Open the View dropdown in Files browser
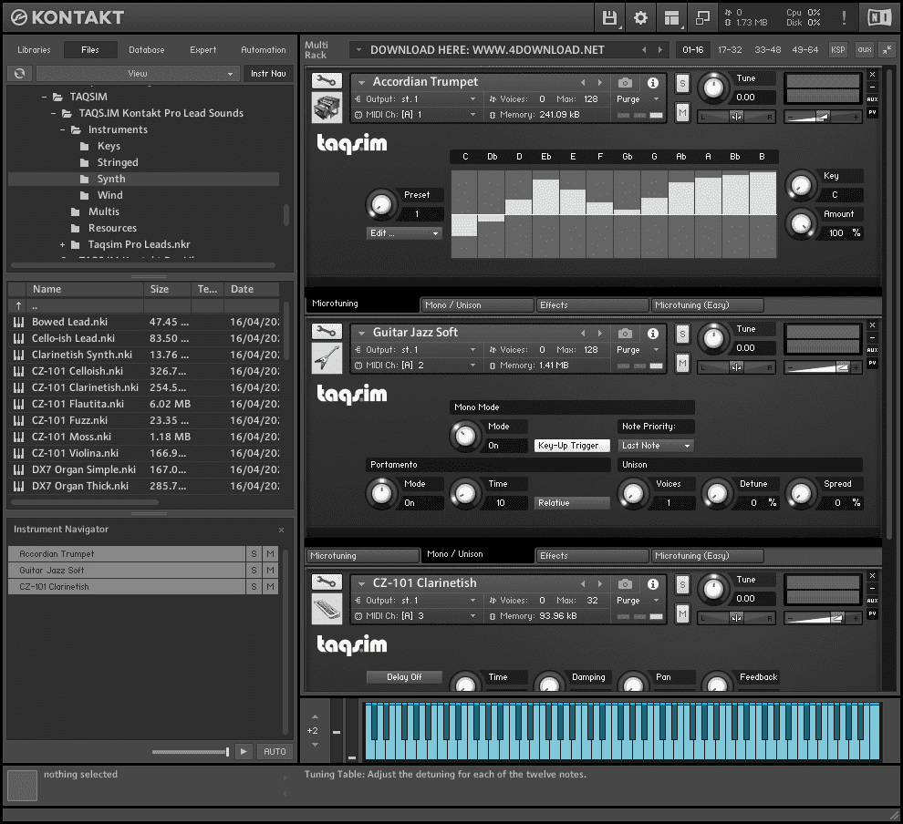 138,74
